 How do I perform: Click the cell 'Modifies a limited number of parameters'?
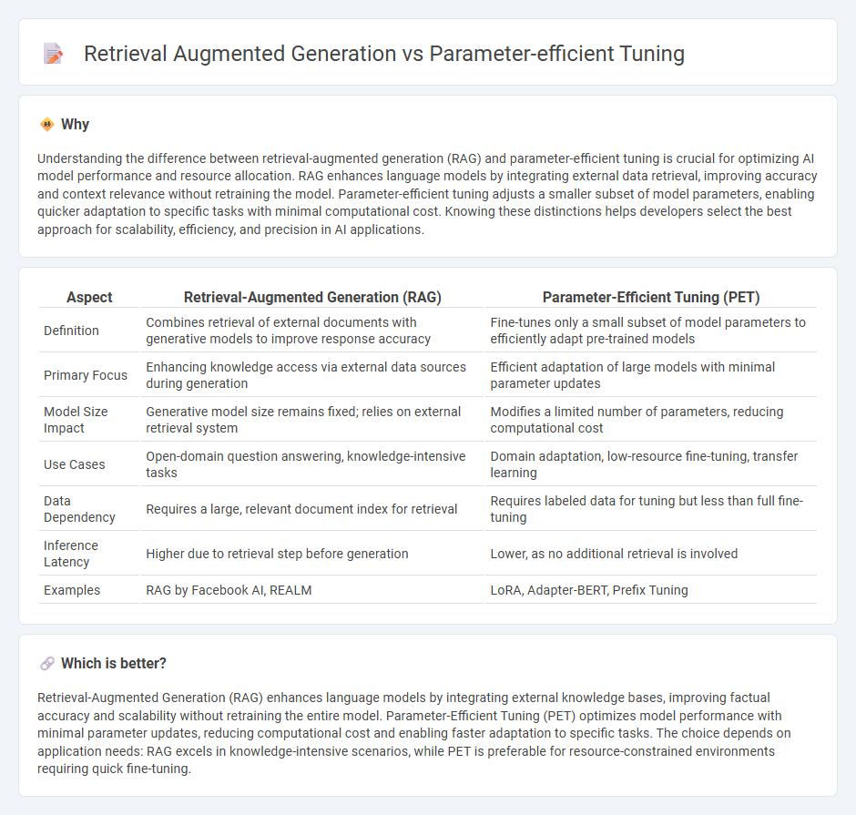(651, 420)
